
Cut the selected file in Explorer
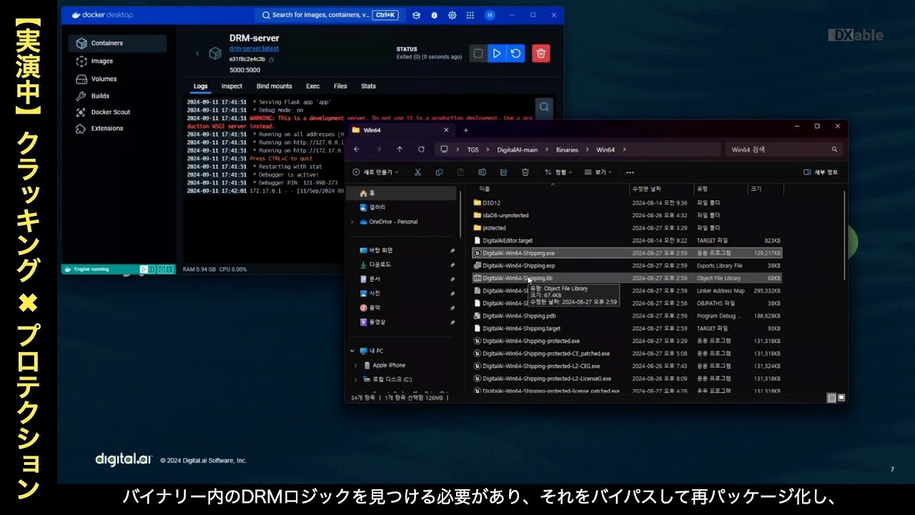pyautogui.click(x=417, y=172)
